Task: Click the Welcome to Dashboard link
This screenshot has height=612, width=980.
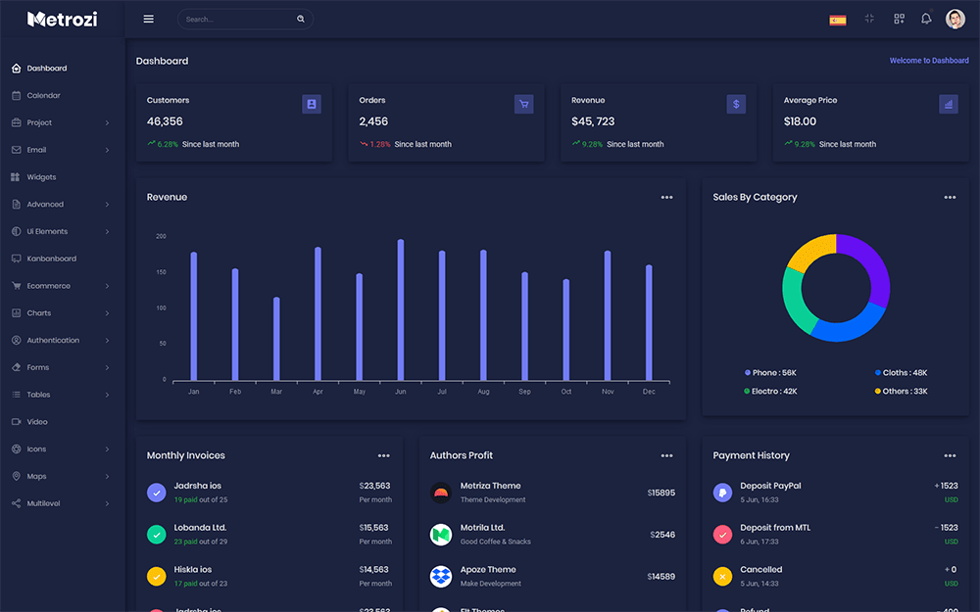Action: (929, 60)
